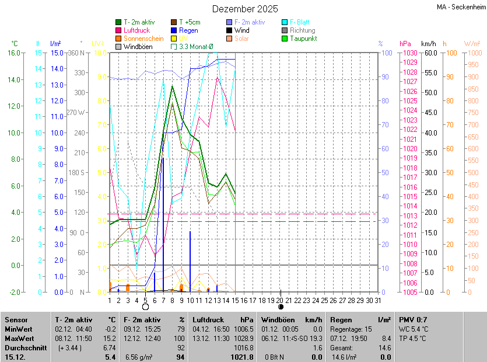The width and height of the screenshot is (487, 362).
Task: Click the dark green T- 2m aktiv legend swatch
Action: point(118,22)
